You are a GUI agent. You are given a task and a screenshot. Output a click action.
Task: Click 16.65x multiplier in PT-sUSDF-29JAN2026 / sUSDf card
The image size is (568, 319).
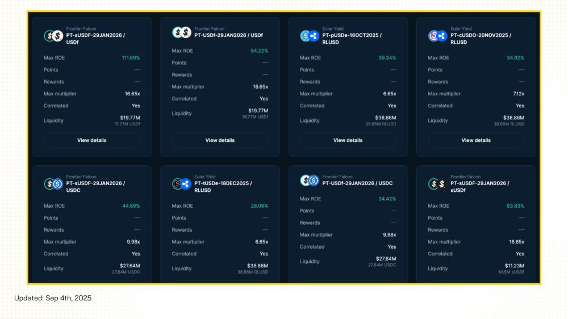(x=516, y=242)
